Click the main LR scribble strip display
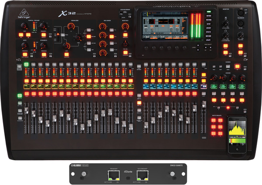This screenshot has width=262, height=185. (x=203, y=87)
